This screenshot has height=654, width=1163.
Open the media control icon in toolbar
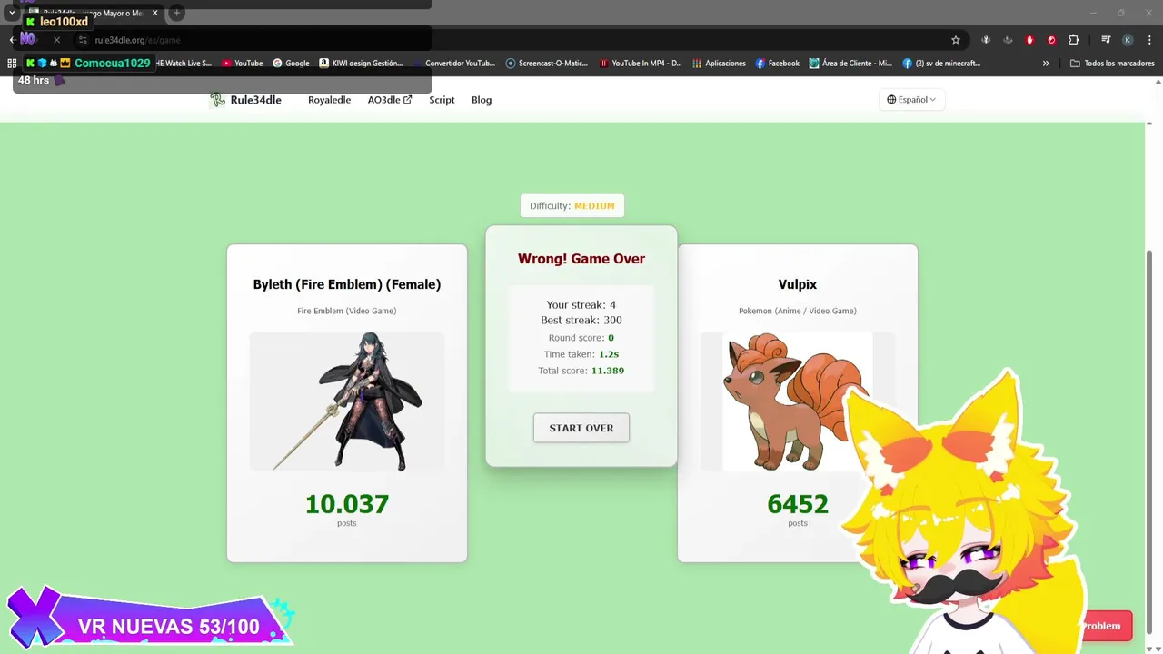pyautogui.click(x=1106, y=40)
